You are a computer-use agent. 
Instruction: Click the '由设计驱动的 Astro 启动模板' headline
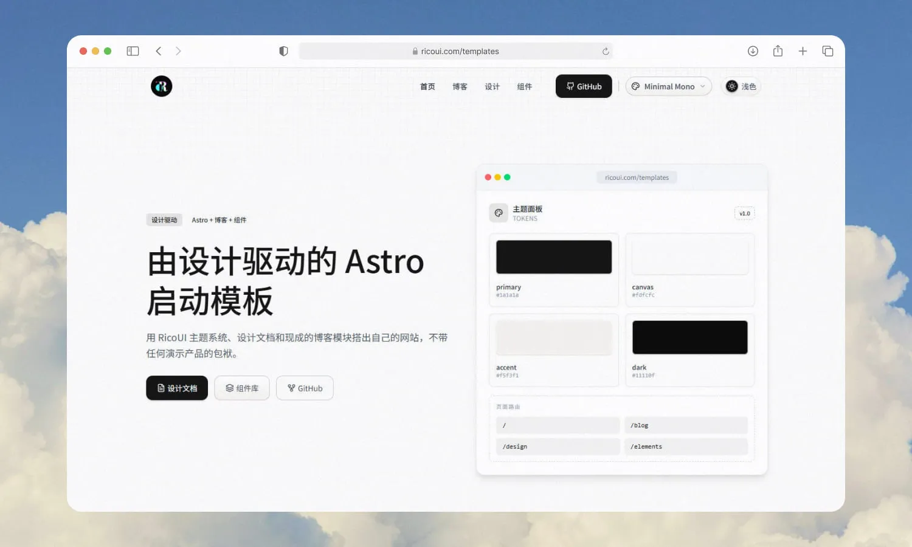click(285, 281)
